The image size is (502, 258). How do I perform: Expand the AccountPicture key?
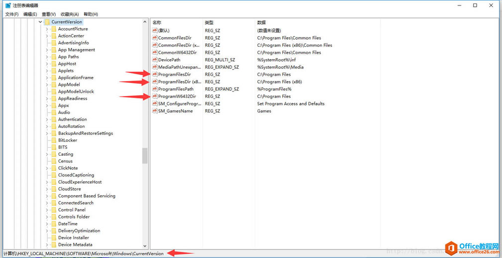point(47,29)
